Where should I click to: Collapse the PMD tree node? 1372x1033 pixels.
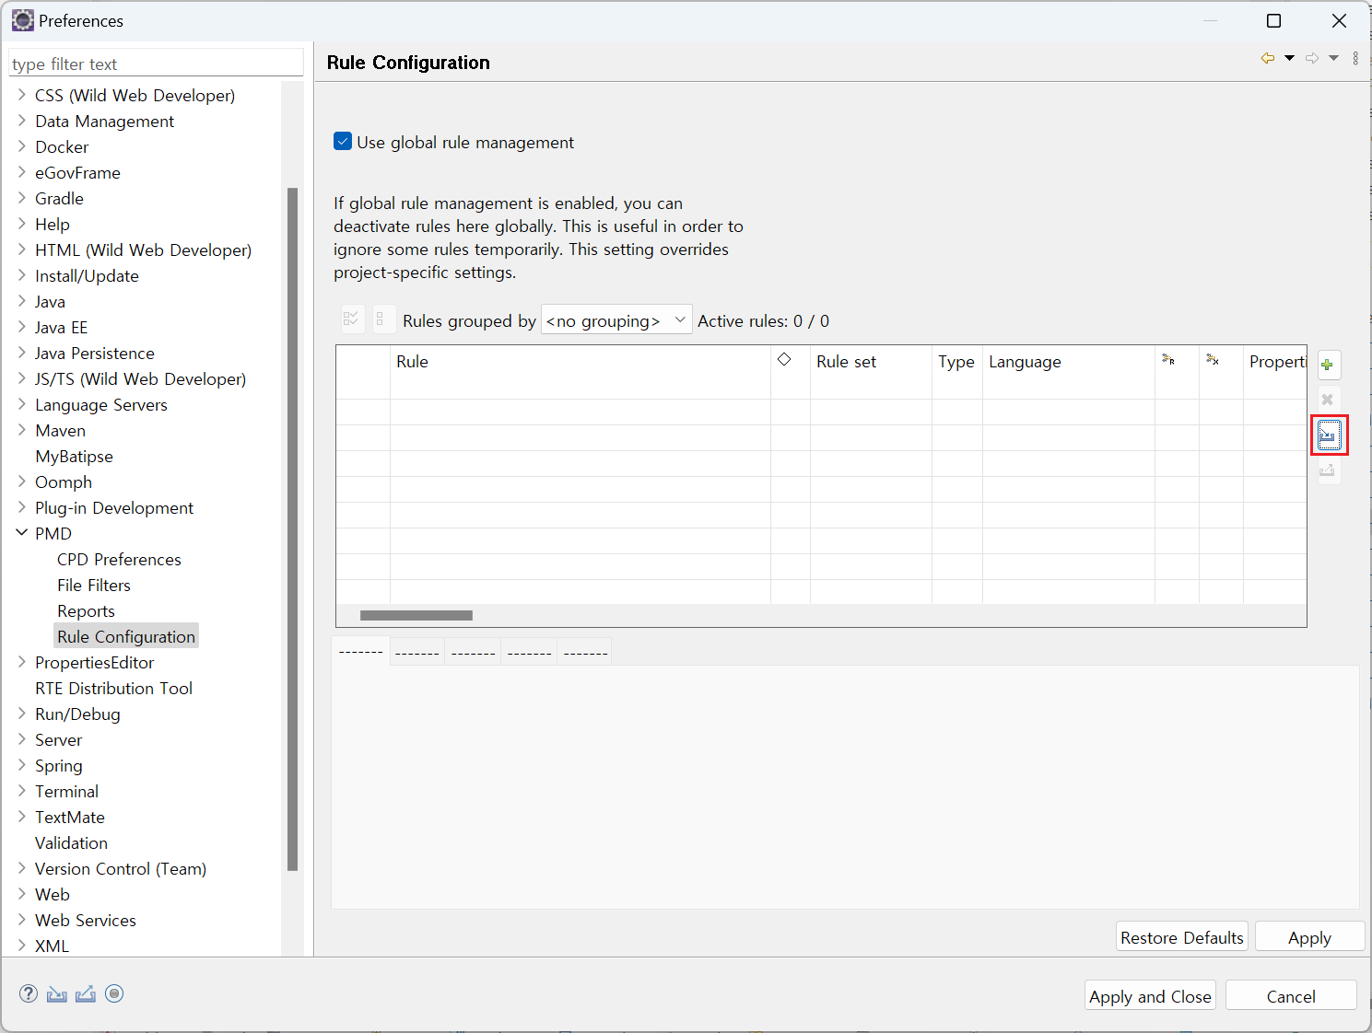[21, 533]
